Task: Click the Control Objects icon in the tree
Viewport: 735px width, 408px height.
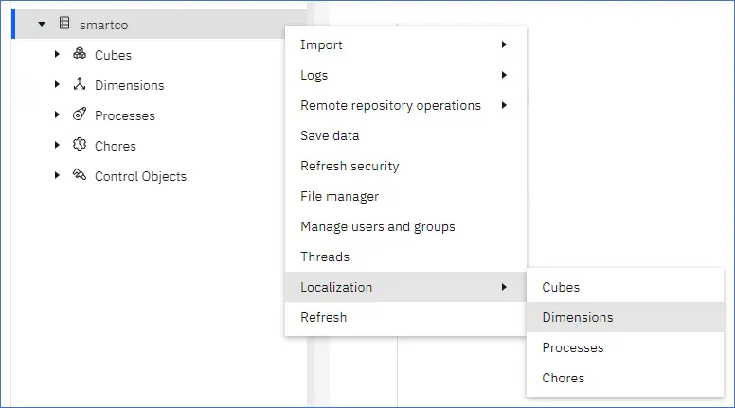Action: [x=80, y=175]
